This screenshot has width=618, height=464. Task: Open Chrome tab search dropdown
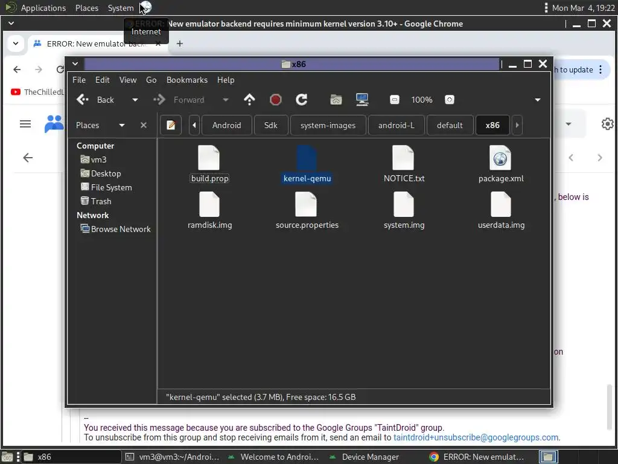click(x=16, y=43)
